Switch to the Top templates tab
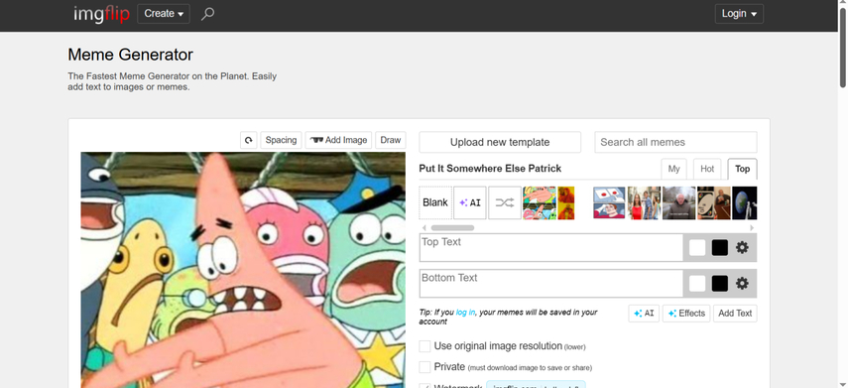The height and width of the screenshot is (388, 848). (743, 169)
